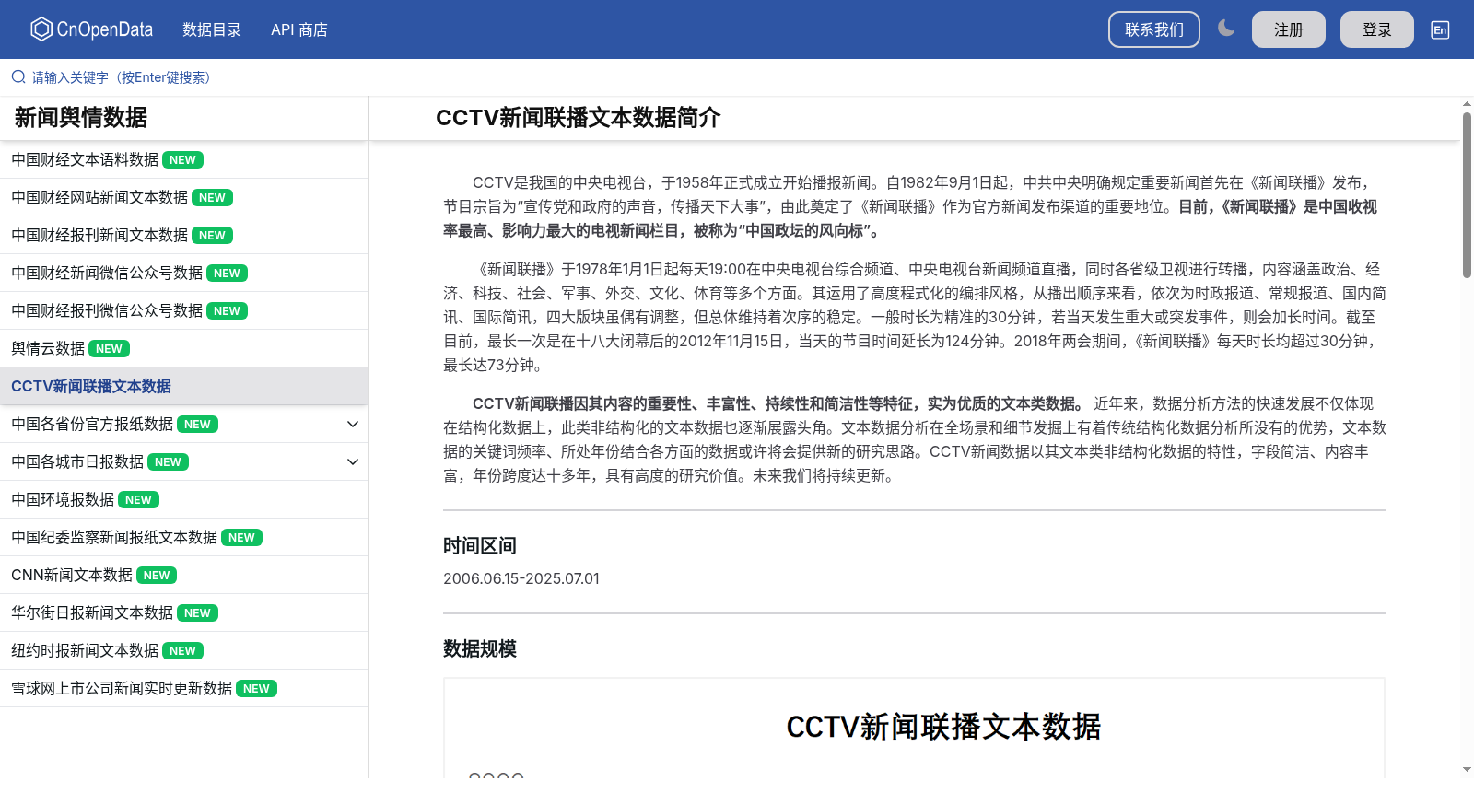1474x793 pixels.
Task: Click NEW badge beside 舆情云数据
Action: 109,349
